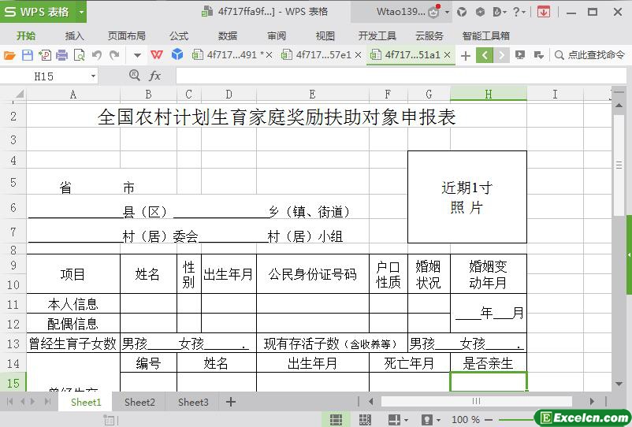
Task: Add a new sheet with plus icon
Action: tap(231, 402)
